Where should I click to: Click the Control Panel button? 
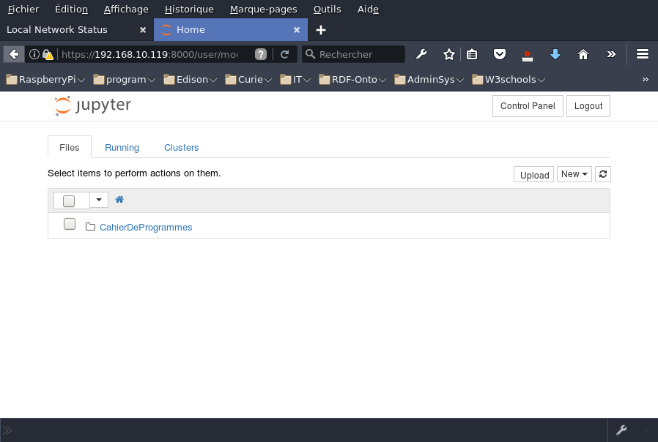pos(527,106)
